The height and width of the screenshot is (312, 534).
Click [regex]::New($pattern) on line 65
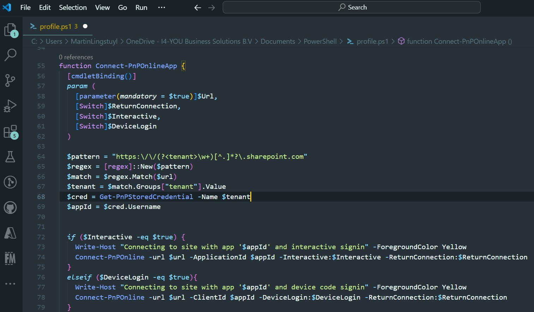(x=149, y=167)
